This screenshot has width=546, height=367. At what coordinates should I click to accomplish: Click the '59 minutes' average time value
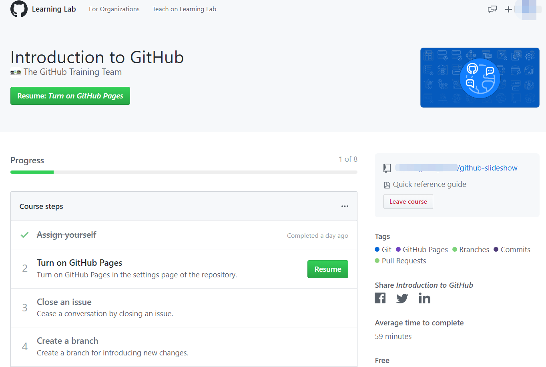tap(393, 337)
